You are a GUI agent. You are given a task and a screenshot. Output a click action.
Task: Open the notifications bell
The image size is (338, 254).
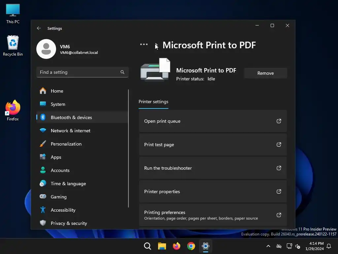(329, 246)
